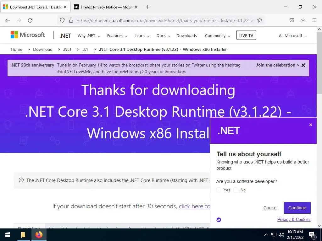Expand the Features dropdown
This screenshot has height=241, width=322.
click(x=117, y=36)
